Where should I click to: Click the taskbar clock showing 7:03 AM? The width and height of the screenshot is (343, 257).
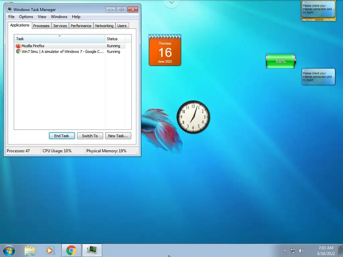click(x=326, y=251)
